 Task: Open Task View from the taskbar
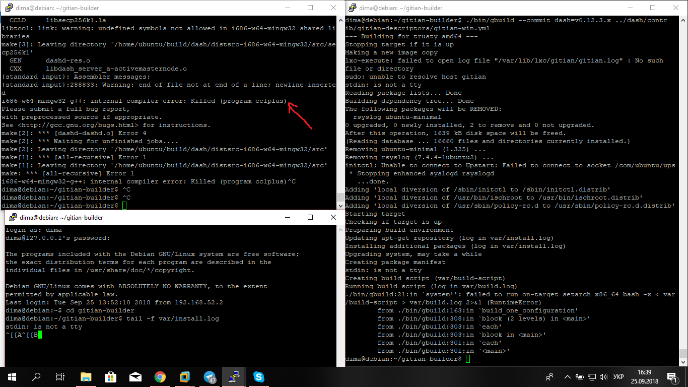pyautogui.click(x=60, y=376)
